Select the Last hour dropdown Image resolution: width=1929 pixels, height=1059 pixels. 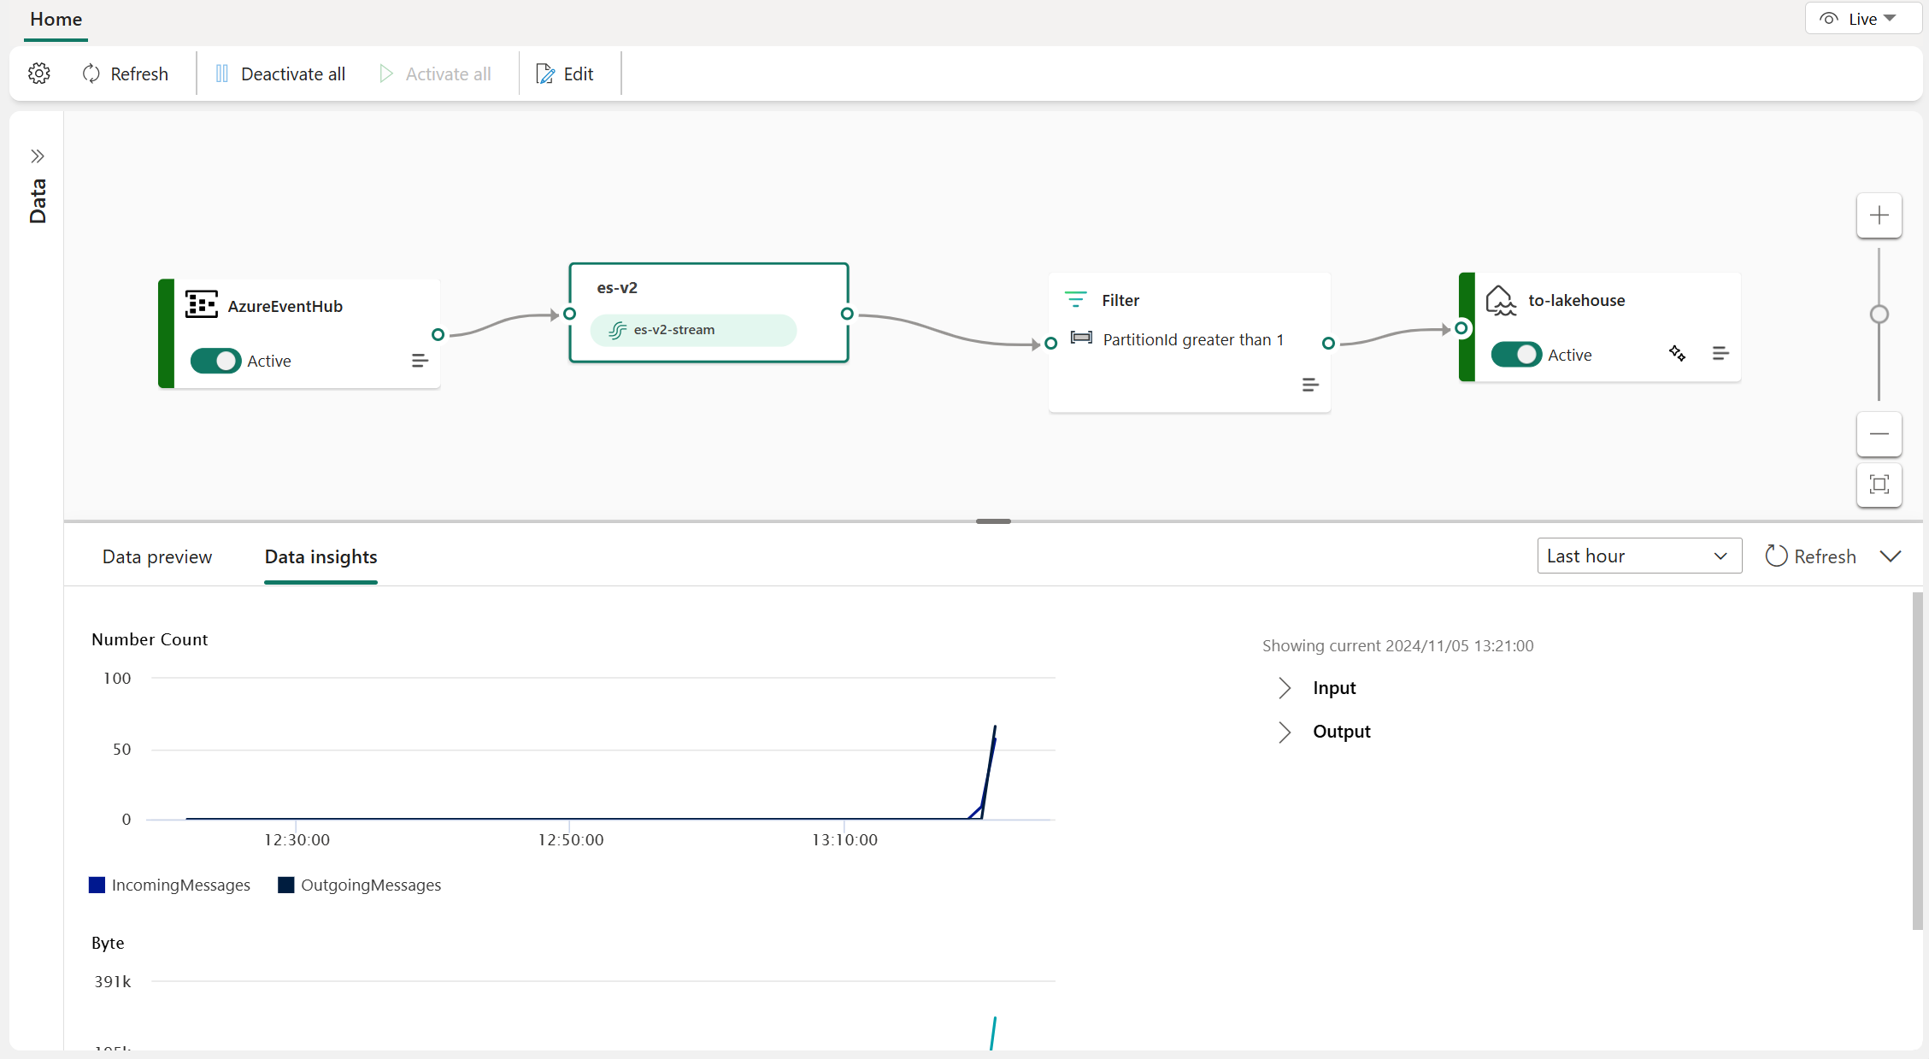coord(1634,556)
